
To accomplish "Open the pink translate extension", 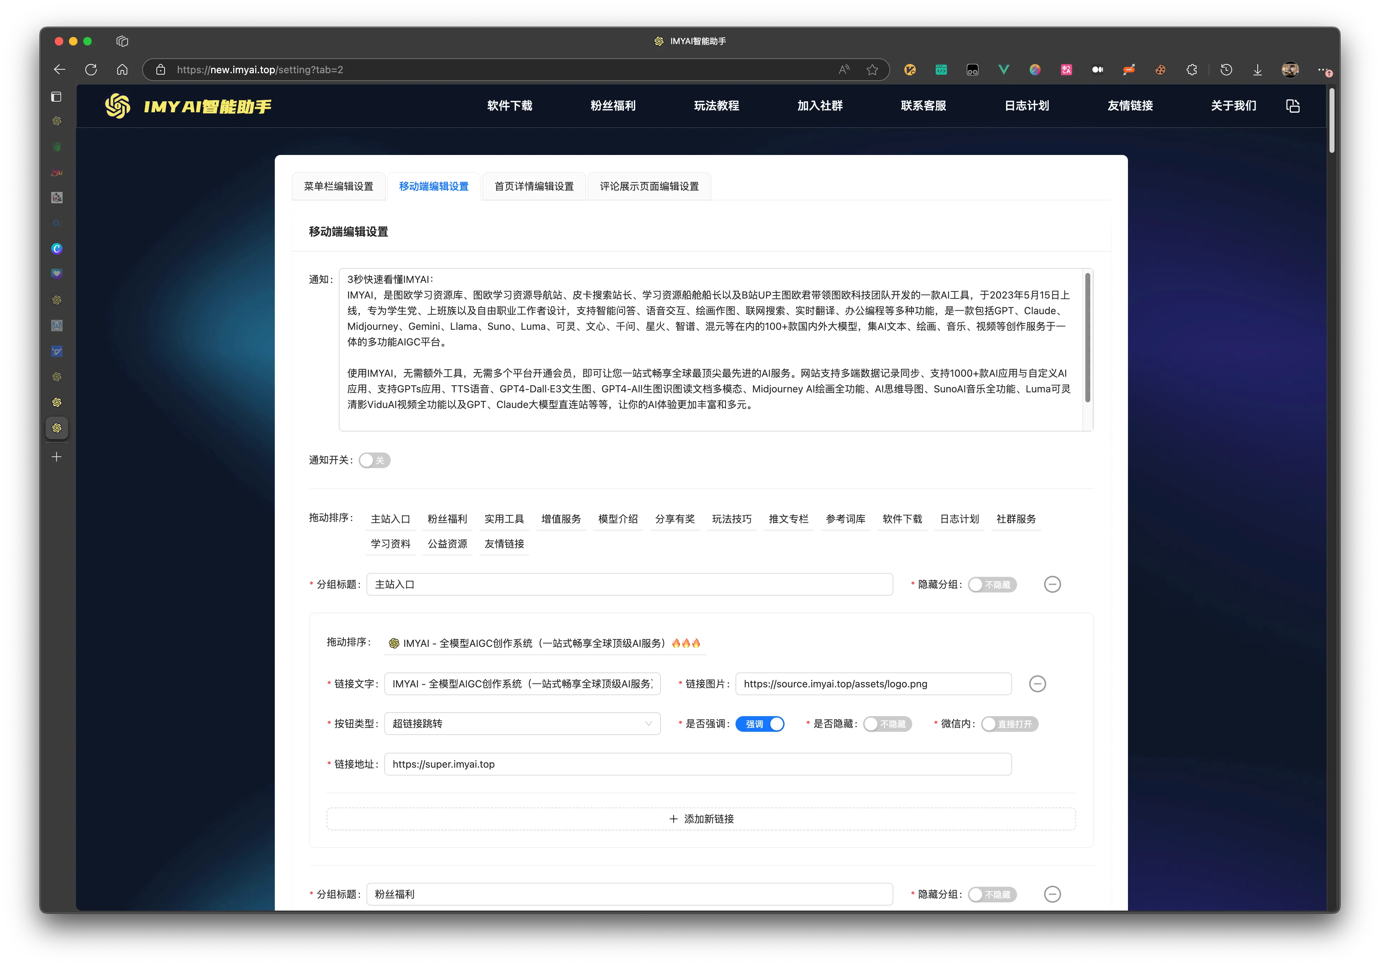I will (1066, 70).
